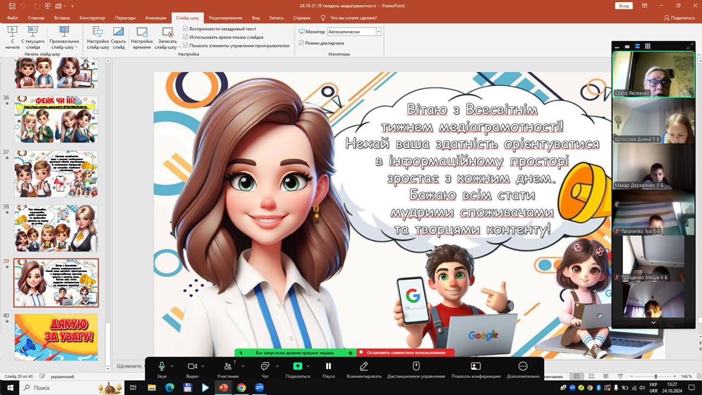The height and width of the screenshot is (395, 702).
Task: Select slide 36 thumbnail ФЕЙК ЧИ НІ
Action: click(56, 119)
